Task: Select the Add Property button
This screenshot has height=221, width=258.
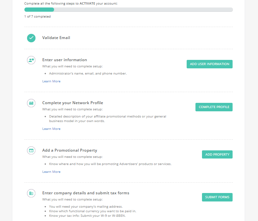Action: coord(217,154)
